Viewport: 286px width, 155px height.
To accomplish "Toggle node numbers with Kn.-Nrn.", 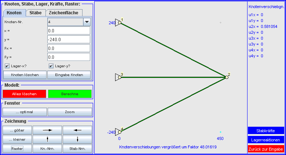I will click(x=47, y=149).
